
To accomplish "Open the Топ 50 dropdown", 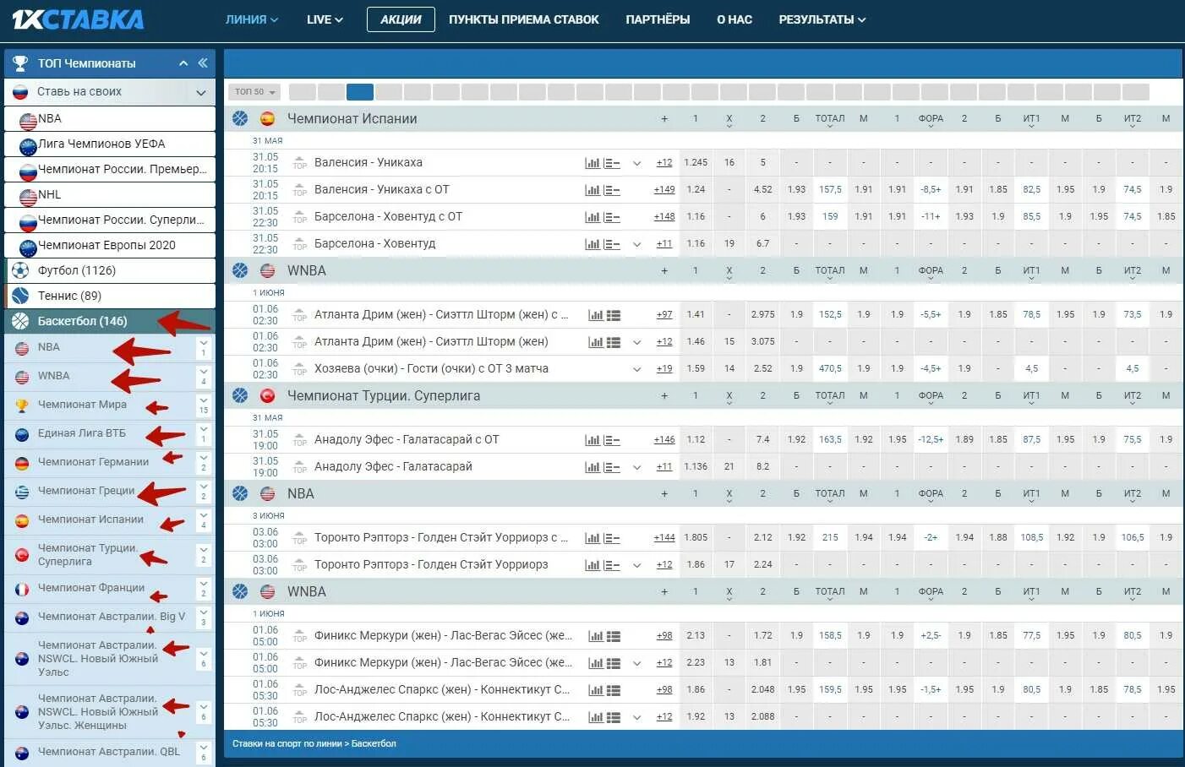I will point(254,92).
